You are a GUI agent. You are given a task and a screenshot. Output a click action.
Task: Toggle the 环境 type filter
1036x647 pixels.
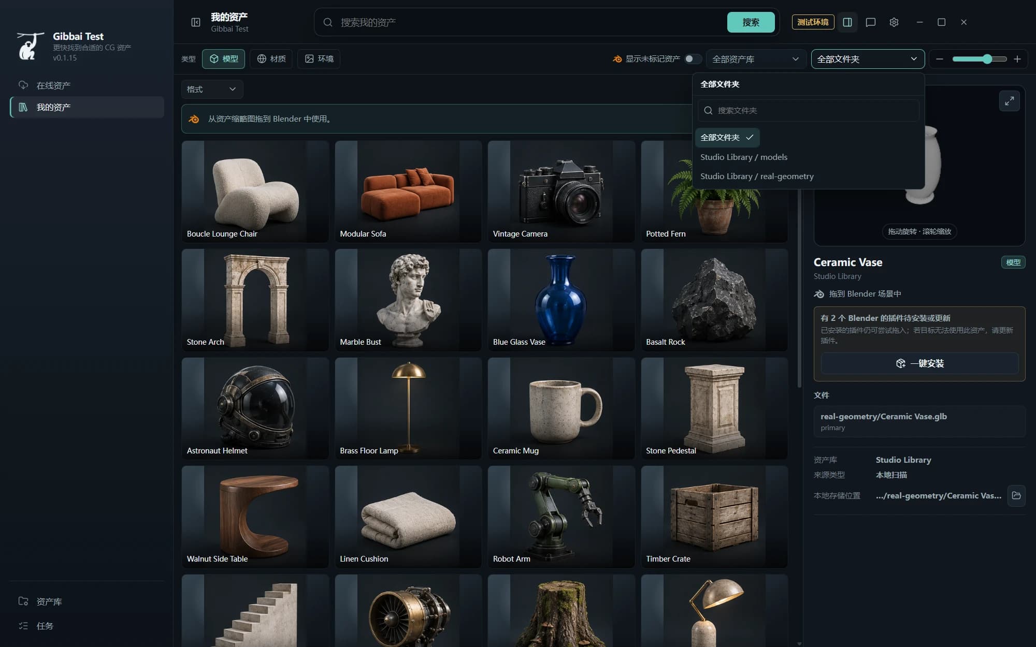319,59
